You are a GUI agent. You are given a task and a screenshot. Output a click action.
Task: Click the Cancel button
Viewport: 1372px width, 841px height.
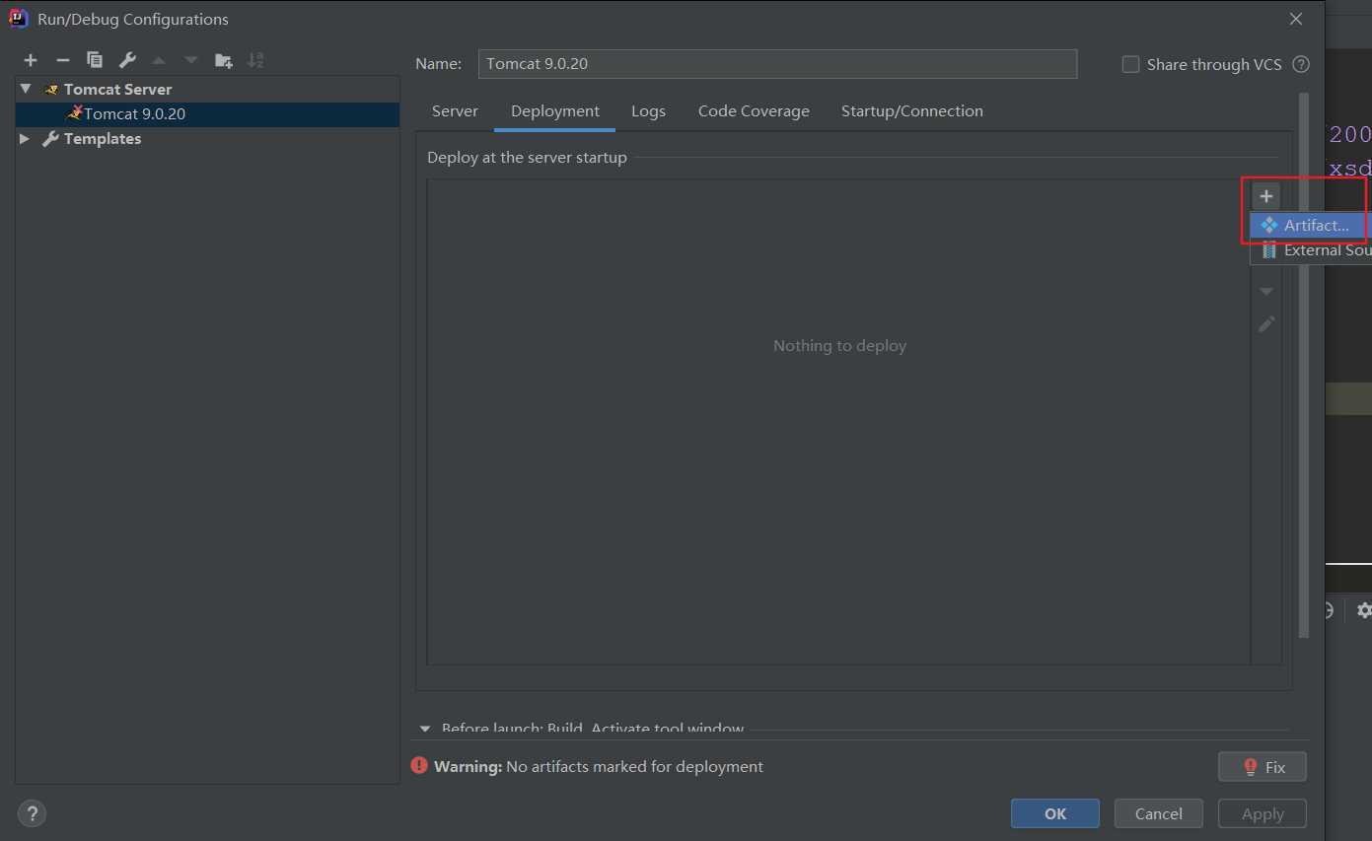click(1159, 813)
